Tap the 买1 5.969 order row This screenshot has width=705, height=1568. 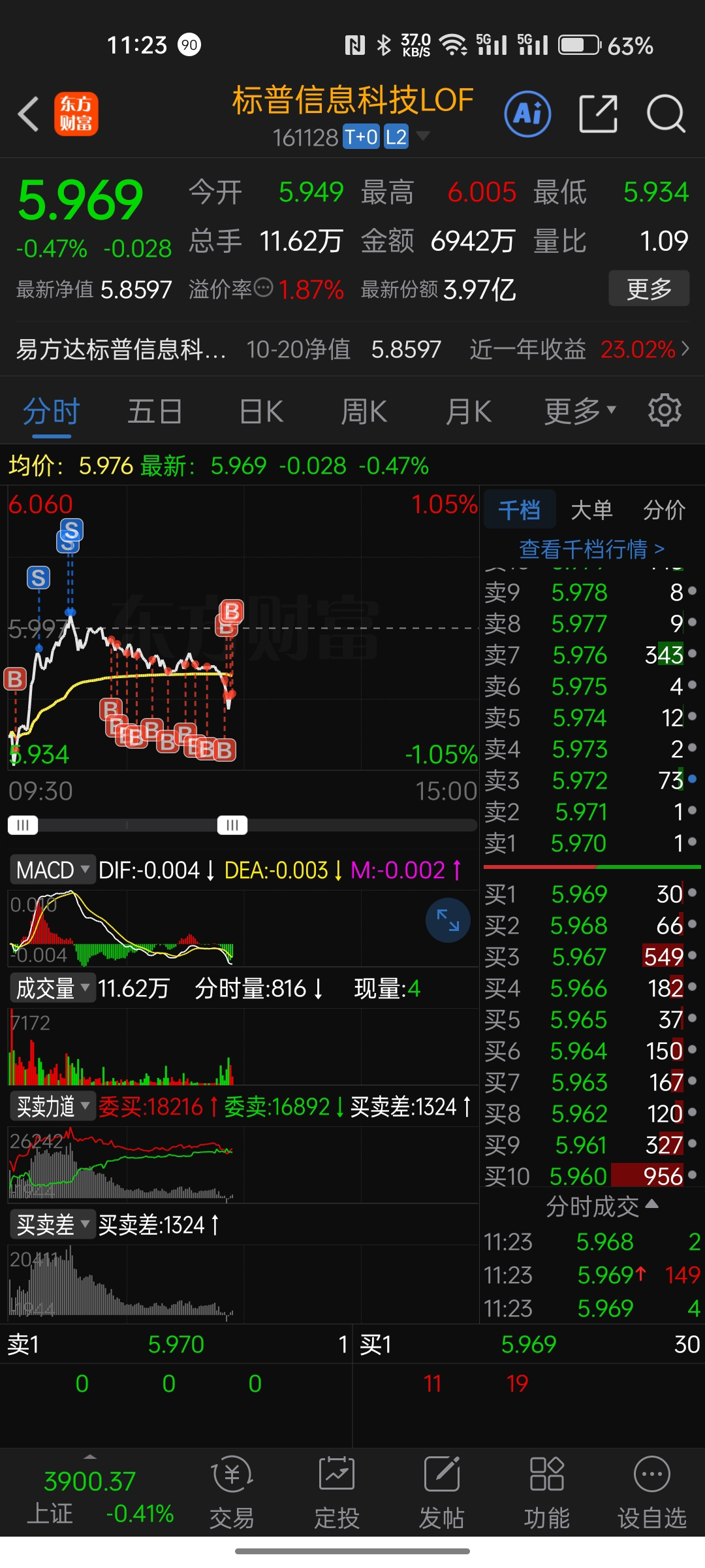pyautogui.click(x=591, y=894)
